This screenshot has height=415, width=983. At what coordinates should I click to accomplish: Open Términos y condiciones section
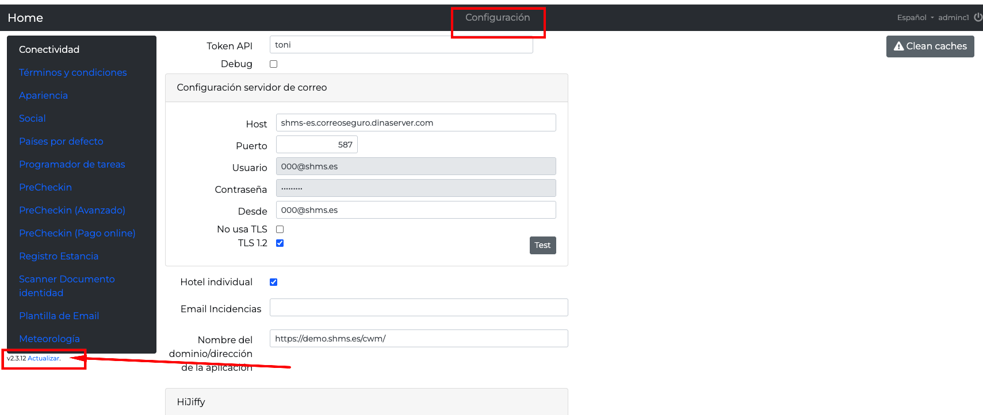pyautogui.click(x=72, y=73)
